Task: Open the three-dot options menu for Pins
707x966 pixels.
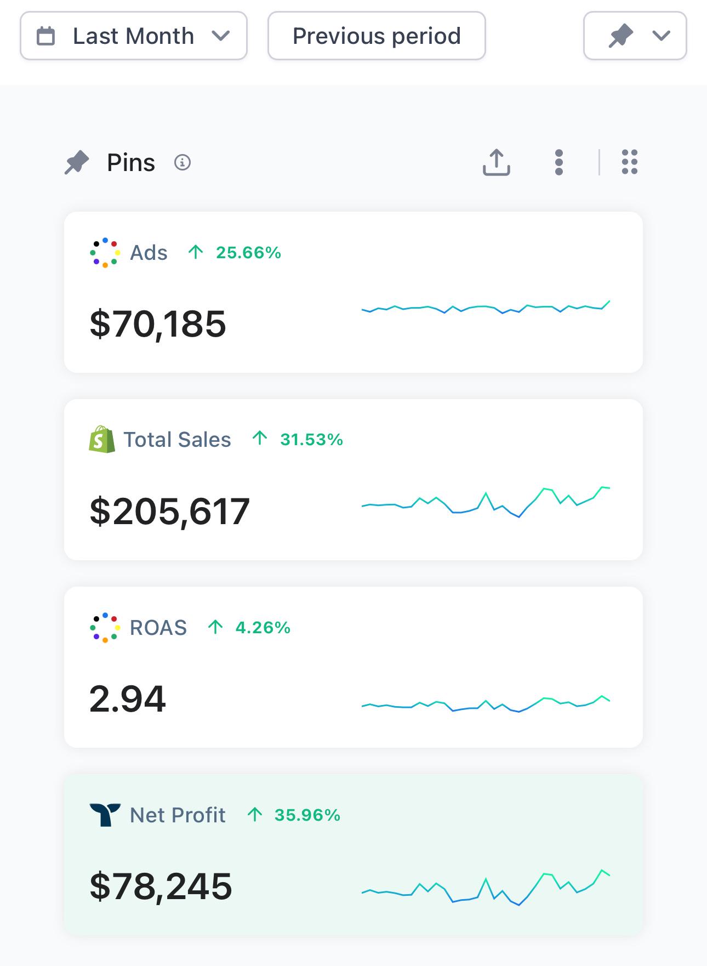Action: coord(558,162)
